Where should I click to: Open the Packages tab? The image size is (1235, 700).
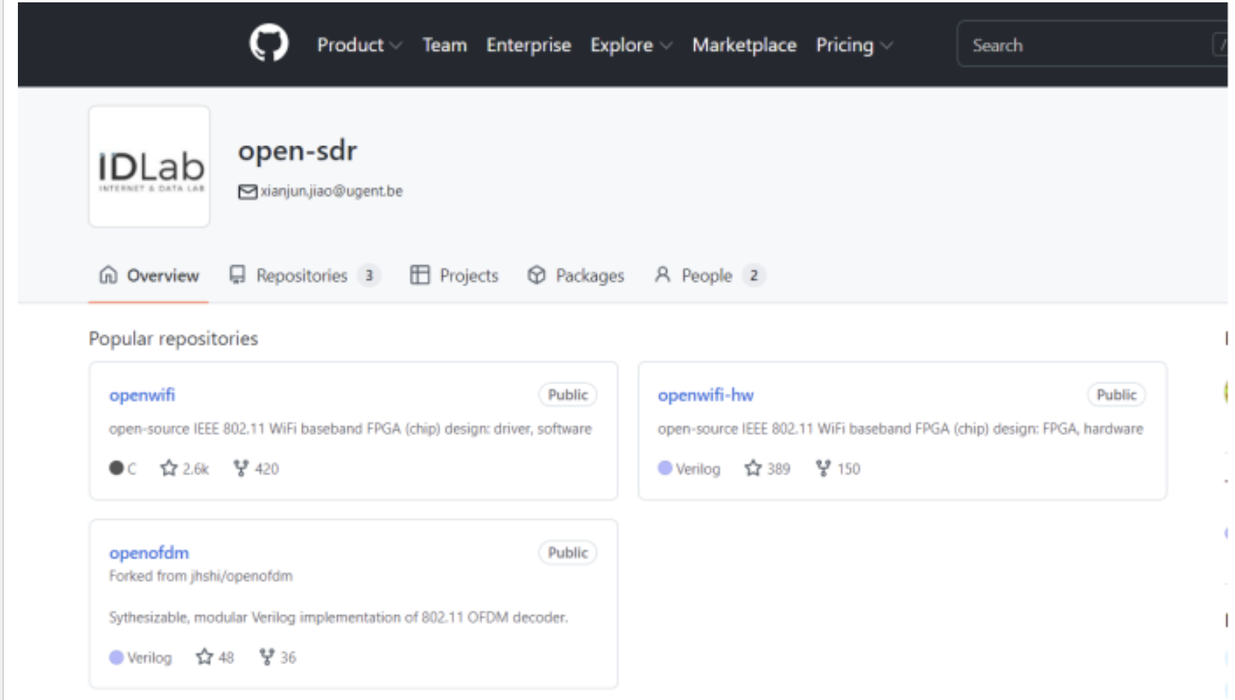click(x=576, y=275)
